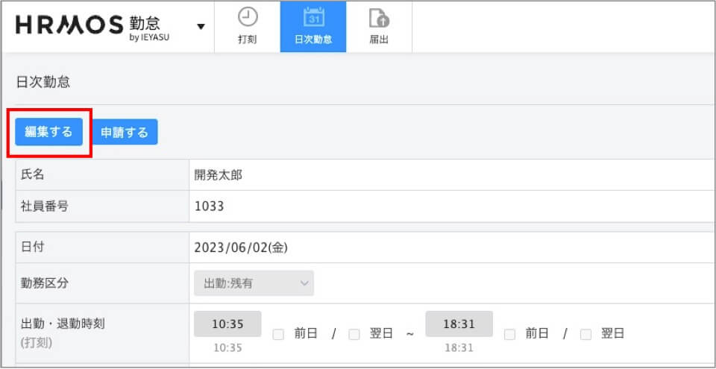
Task: Enable the 翌日 checkbox after the 10:35 time
Action: 354,334
